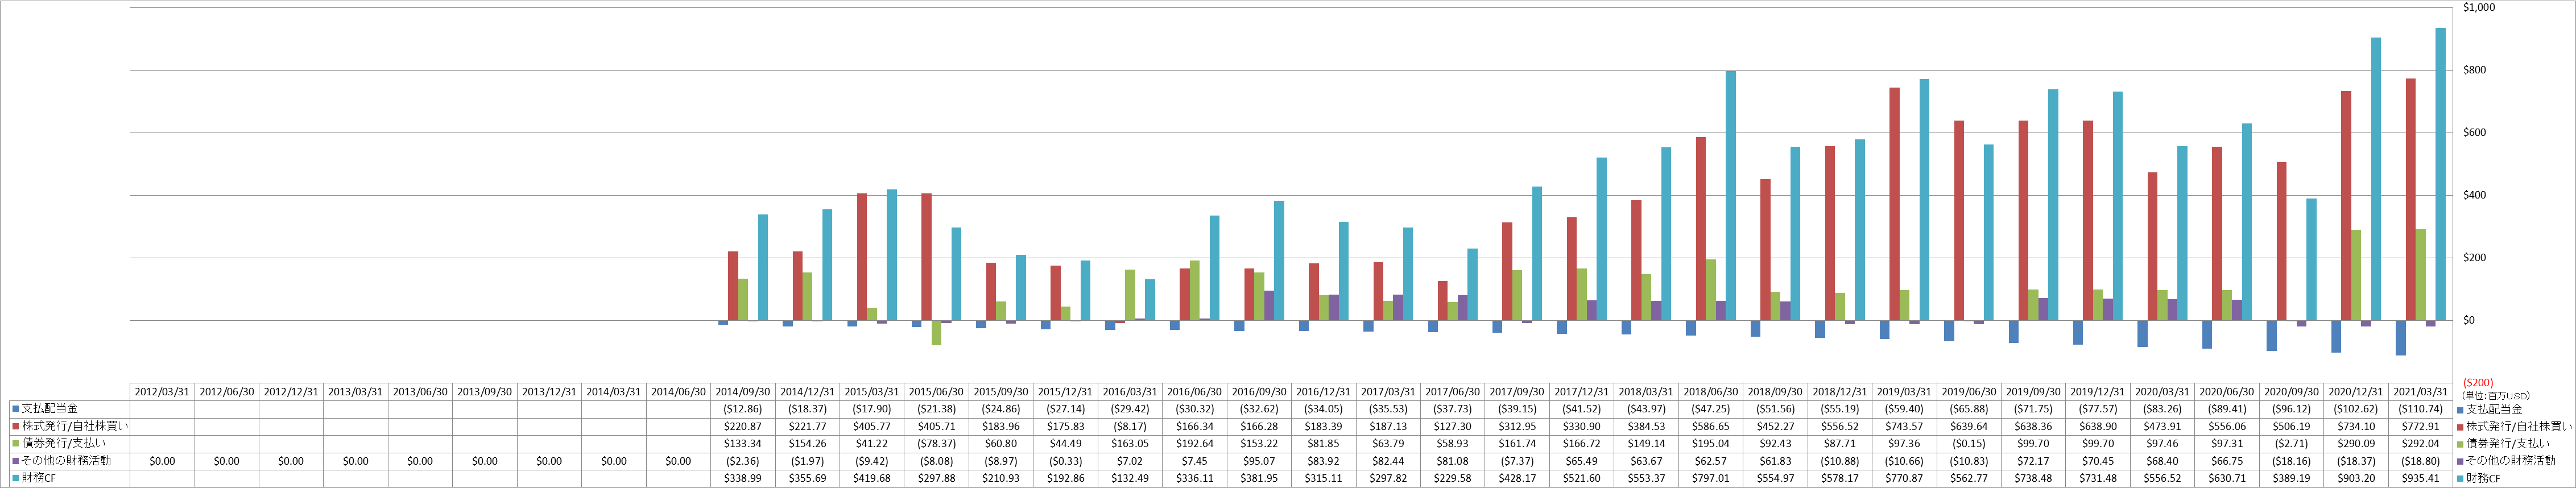Click the 2016/03/31 date header cell
2576x488 pixels.
tap(1130, 392)
